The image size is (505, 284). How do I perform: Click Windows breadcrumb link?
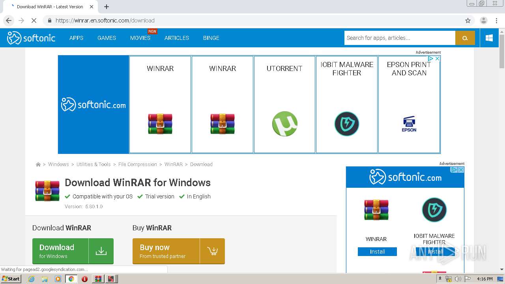58,164
